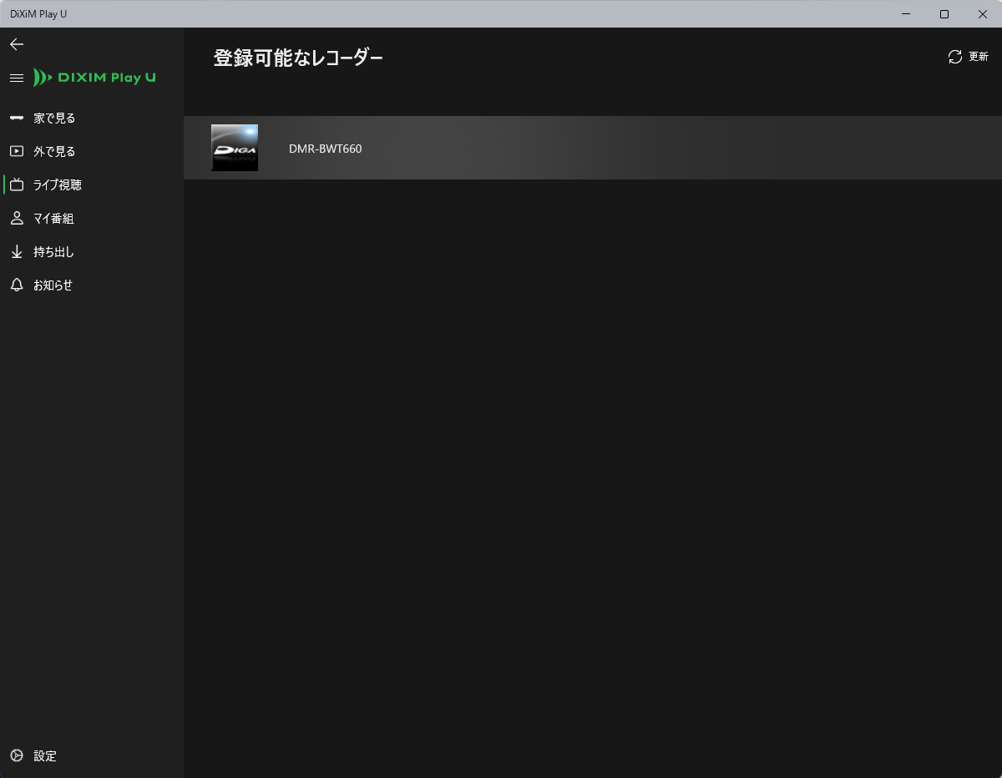Click the 設定 gear icon
The height and width of the screenshot is (778, 1002).
click(17, 756)
